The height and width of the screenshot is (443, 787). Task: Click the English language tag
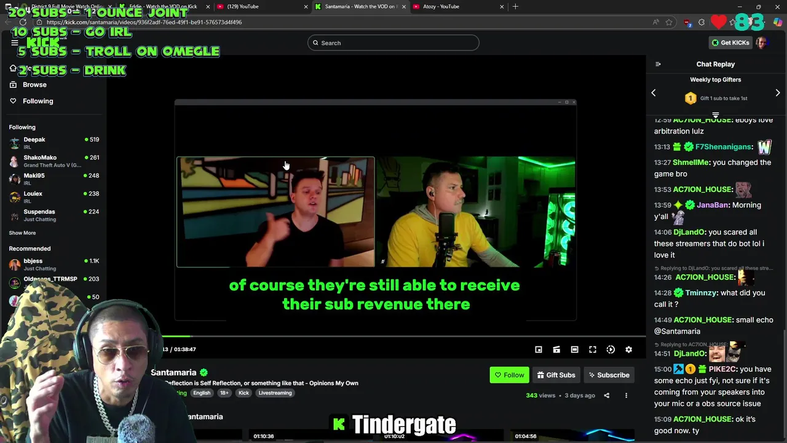click(202, 393)
